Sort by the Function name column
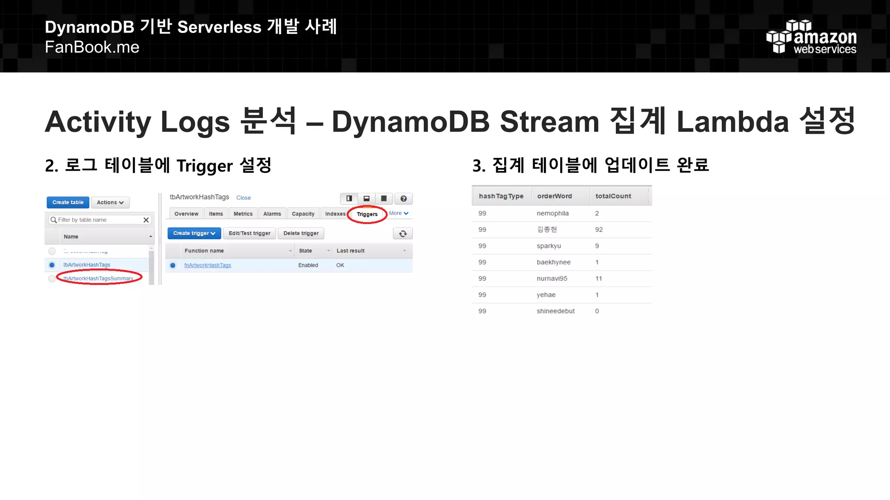890x500 pixels. [238, 251]
